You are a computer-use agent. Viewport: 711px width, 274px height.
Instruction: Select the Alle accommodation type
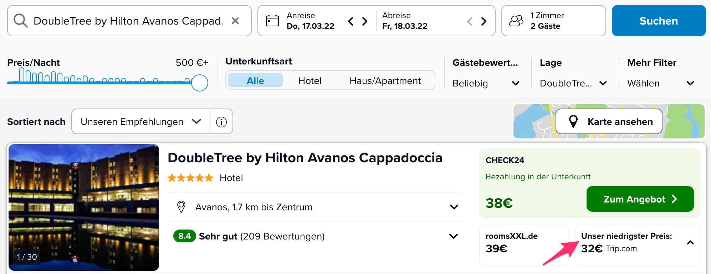point(255,80)
